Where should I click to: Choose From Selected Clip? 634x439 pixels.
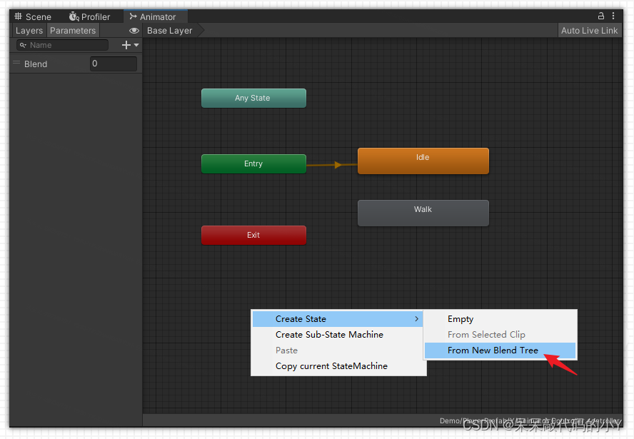(x=500, y=335)
